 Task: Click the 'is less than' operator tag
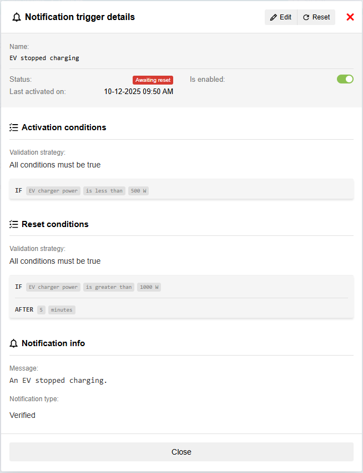click(104, 191)
